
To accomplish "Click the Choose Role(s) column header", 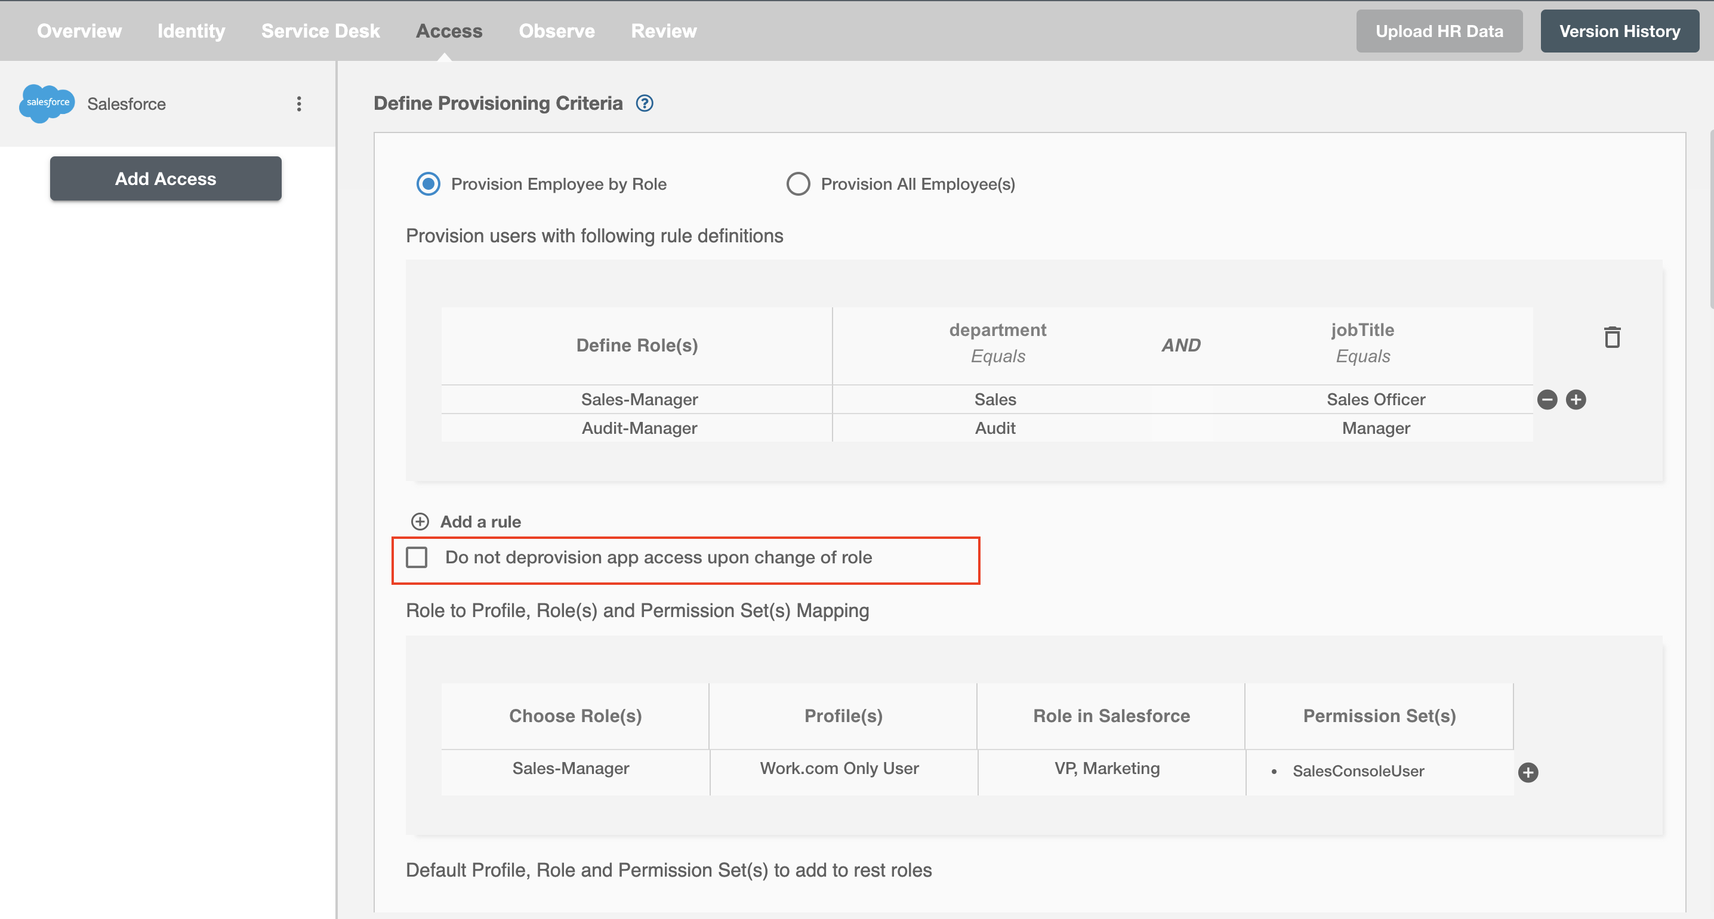I will 575,716.
